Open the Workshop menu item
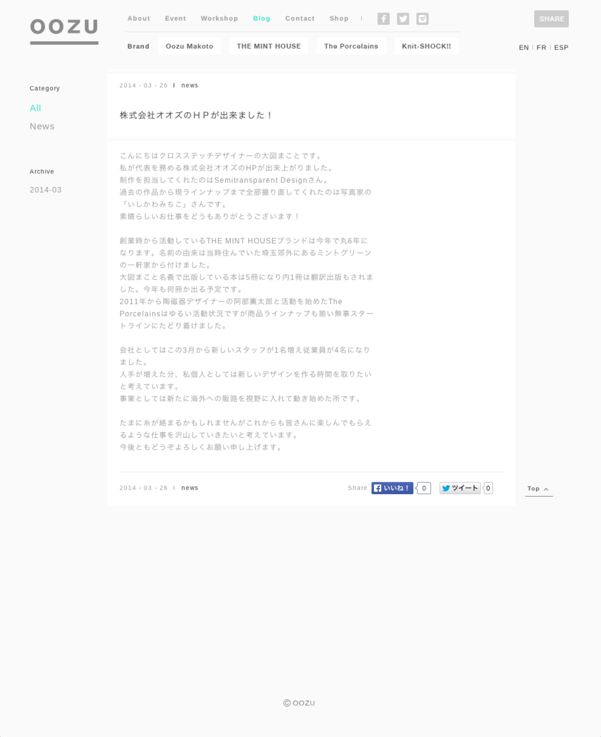The height and width of the screenshot is (737, 601). [219, 18]
